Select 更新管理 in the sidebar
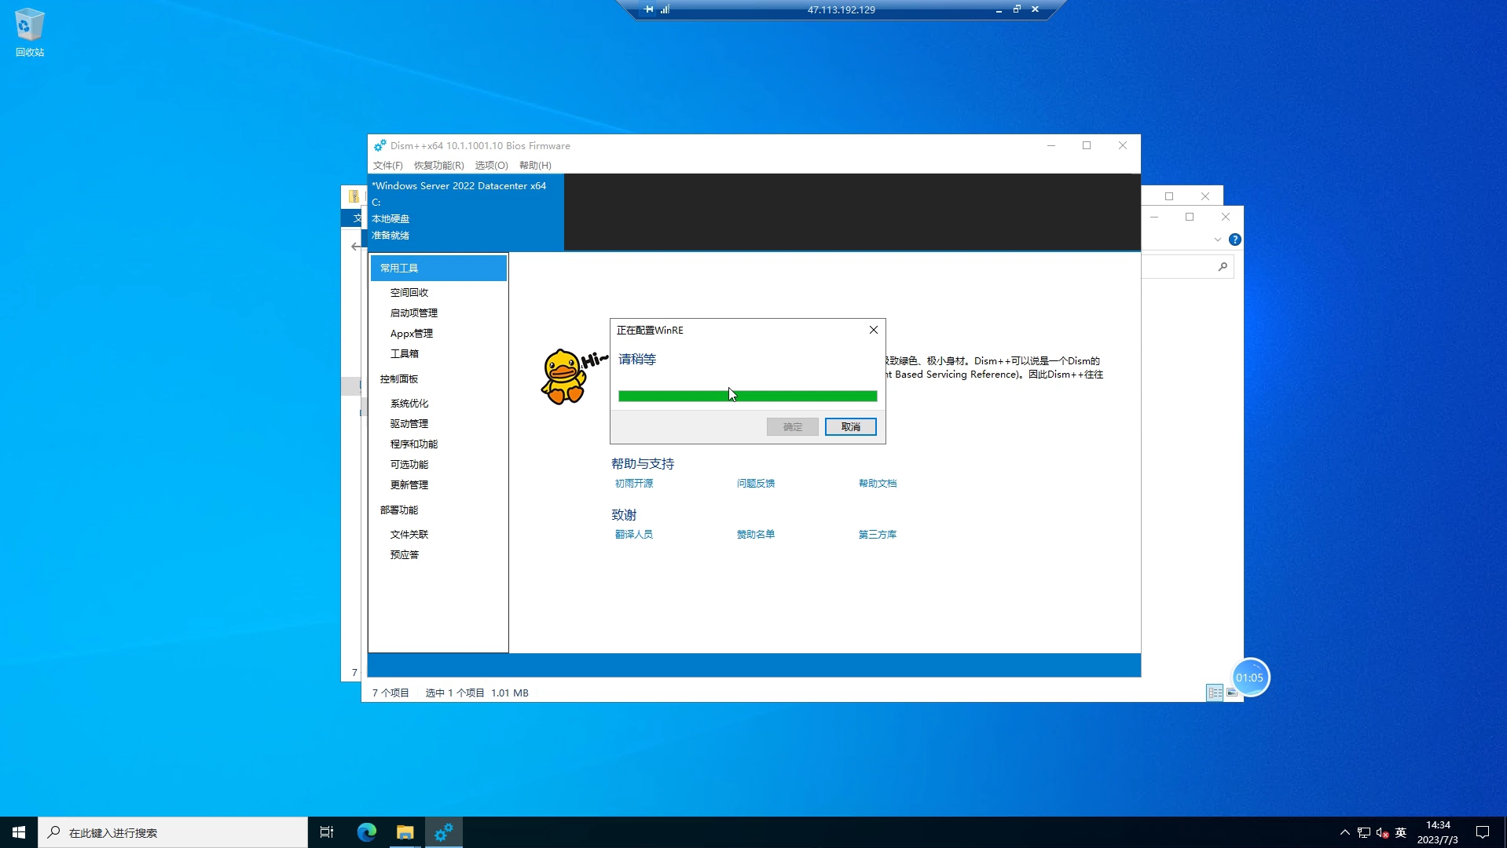This screenshot has width=1507, height=848. (x=409, y=485)
